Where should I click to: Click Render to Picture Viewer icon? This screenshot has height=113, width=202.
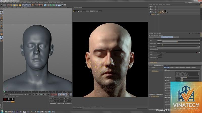[39, 5]
